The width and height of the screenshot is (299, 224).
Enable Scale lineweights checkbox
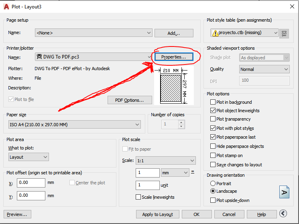click(x=138, y=197)
